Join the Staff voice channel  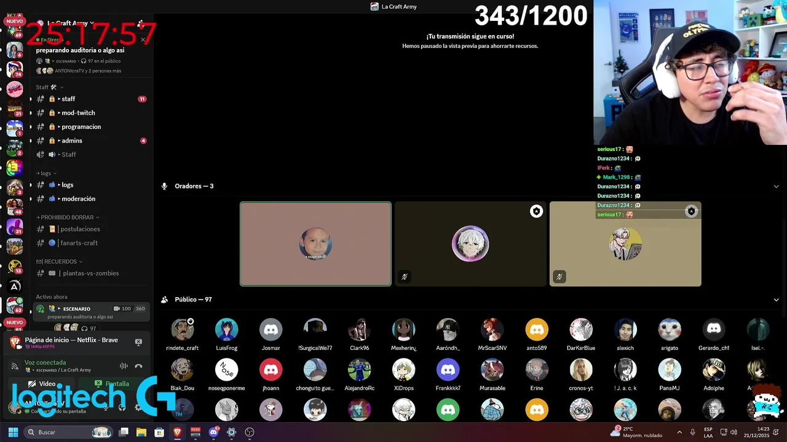pyautogui.click(x=91, y=155)
